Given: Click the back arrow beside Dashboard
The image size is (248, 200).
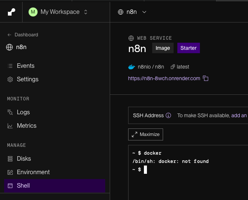Looking at the screenshot, I should coord(9,35).
